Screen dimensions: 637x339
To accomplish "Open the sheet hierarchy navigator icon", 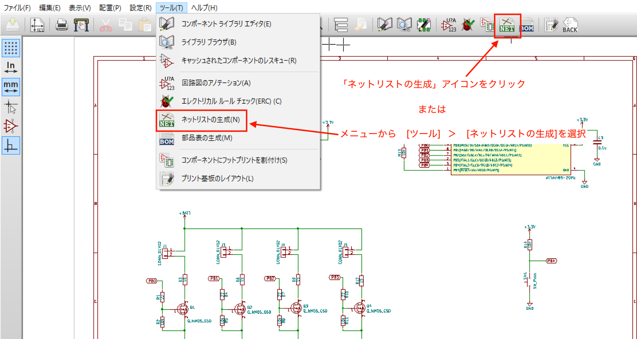I will point(341,24).
